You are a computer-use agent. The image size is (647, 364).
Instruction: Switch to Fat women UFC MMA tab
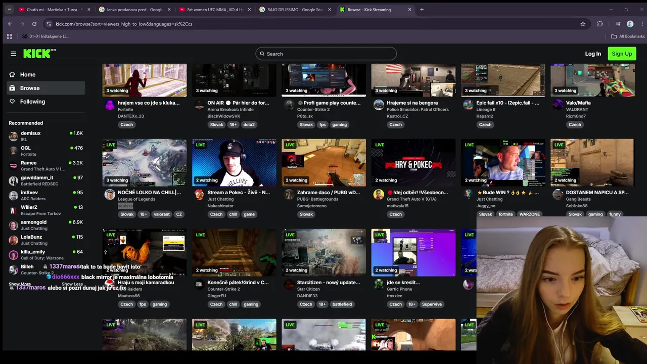pos(214,9)
